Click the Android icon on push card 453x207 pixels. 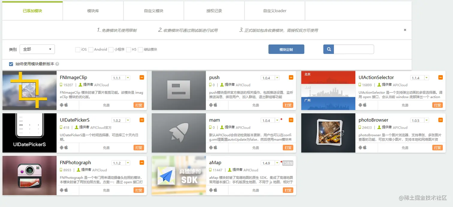click(211, 105)
